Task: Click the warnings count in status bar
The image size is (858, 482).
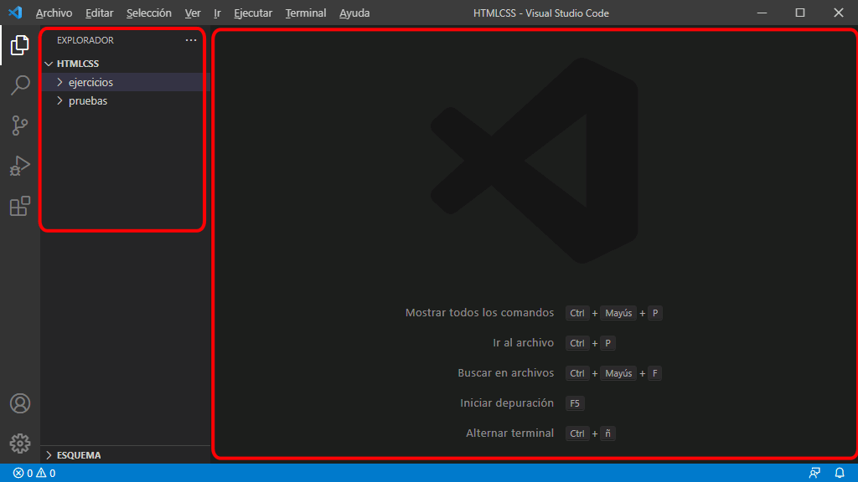Action: click(x=46, y=474)
